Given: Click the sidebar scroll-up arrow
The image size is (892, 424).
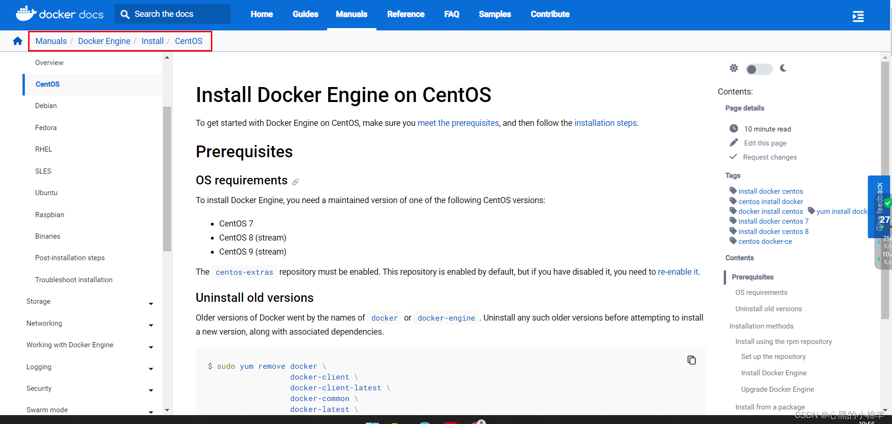Looking at the screenshot, I should 167,58.
